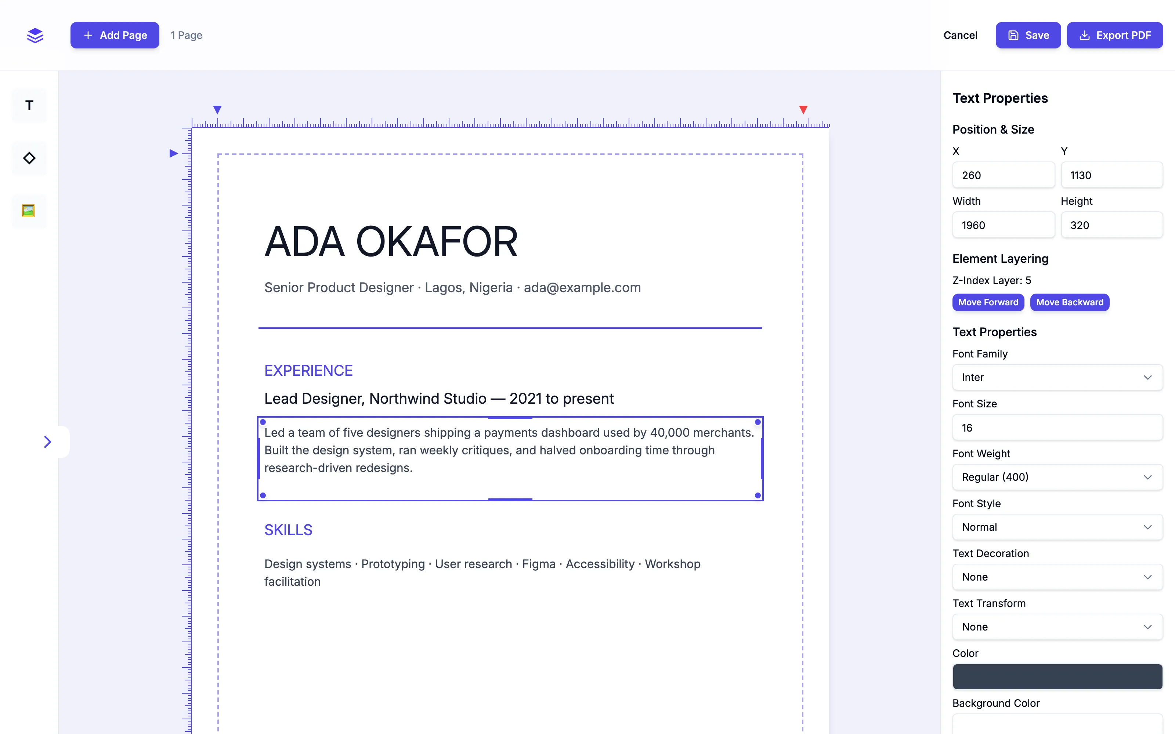The image size is (1175, 734).
Task: Click the top margin marker on vertical ruler
Action: (173, 153)
